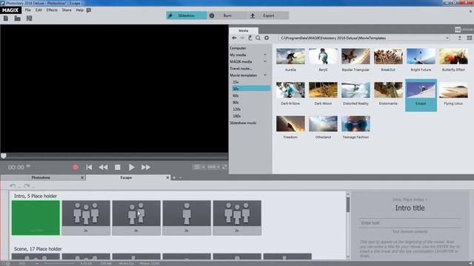The width and height of the screenshot is (474, 266).
Task: Click the undo arrow
Action: [x=13, y=186]
